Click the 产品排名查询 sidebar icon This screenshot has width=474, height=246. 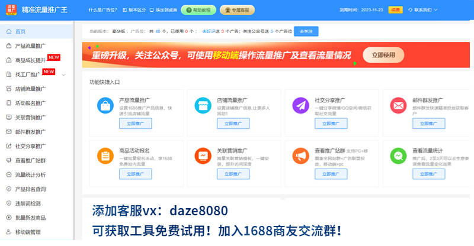[x=9, y=189]
